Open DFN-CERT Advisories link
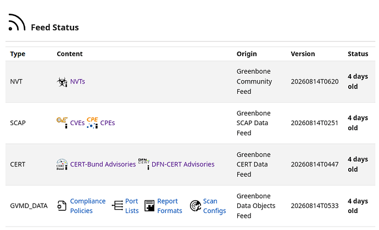The image size is (379, 230). [183, 164]
